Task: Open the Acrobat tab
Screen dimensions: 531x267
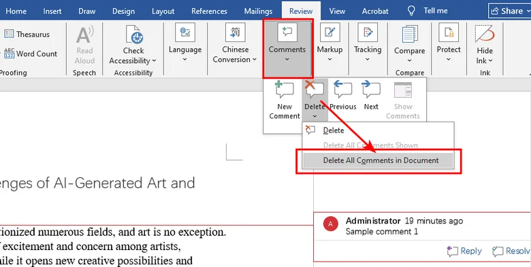Action: click(375, 11)
